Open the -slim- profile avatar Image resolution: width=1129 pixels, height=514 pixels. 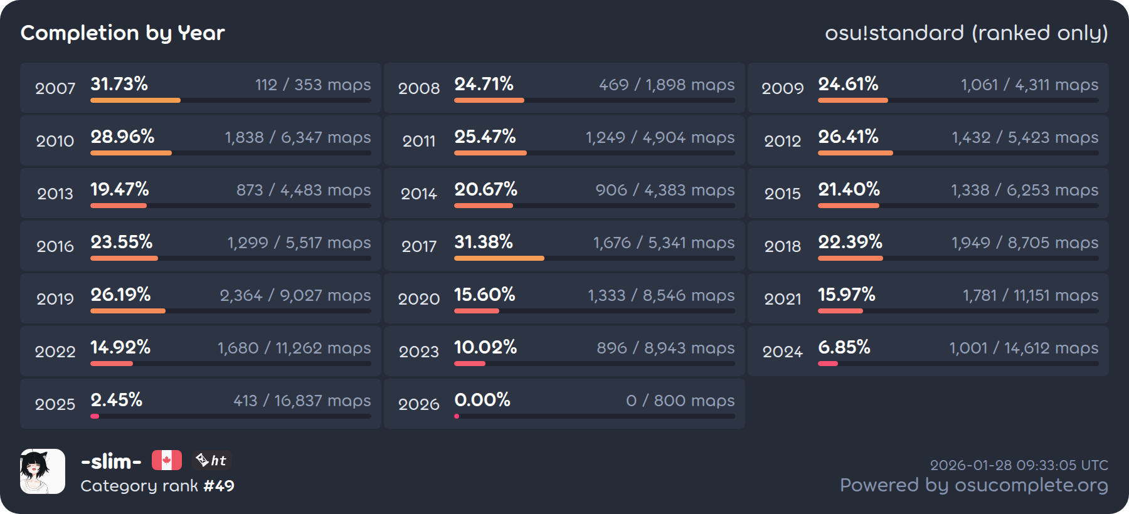(43, 471)
